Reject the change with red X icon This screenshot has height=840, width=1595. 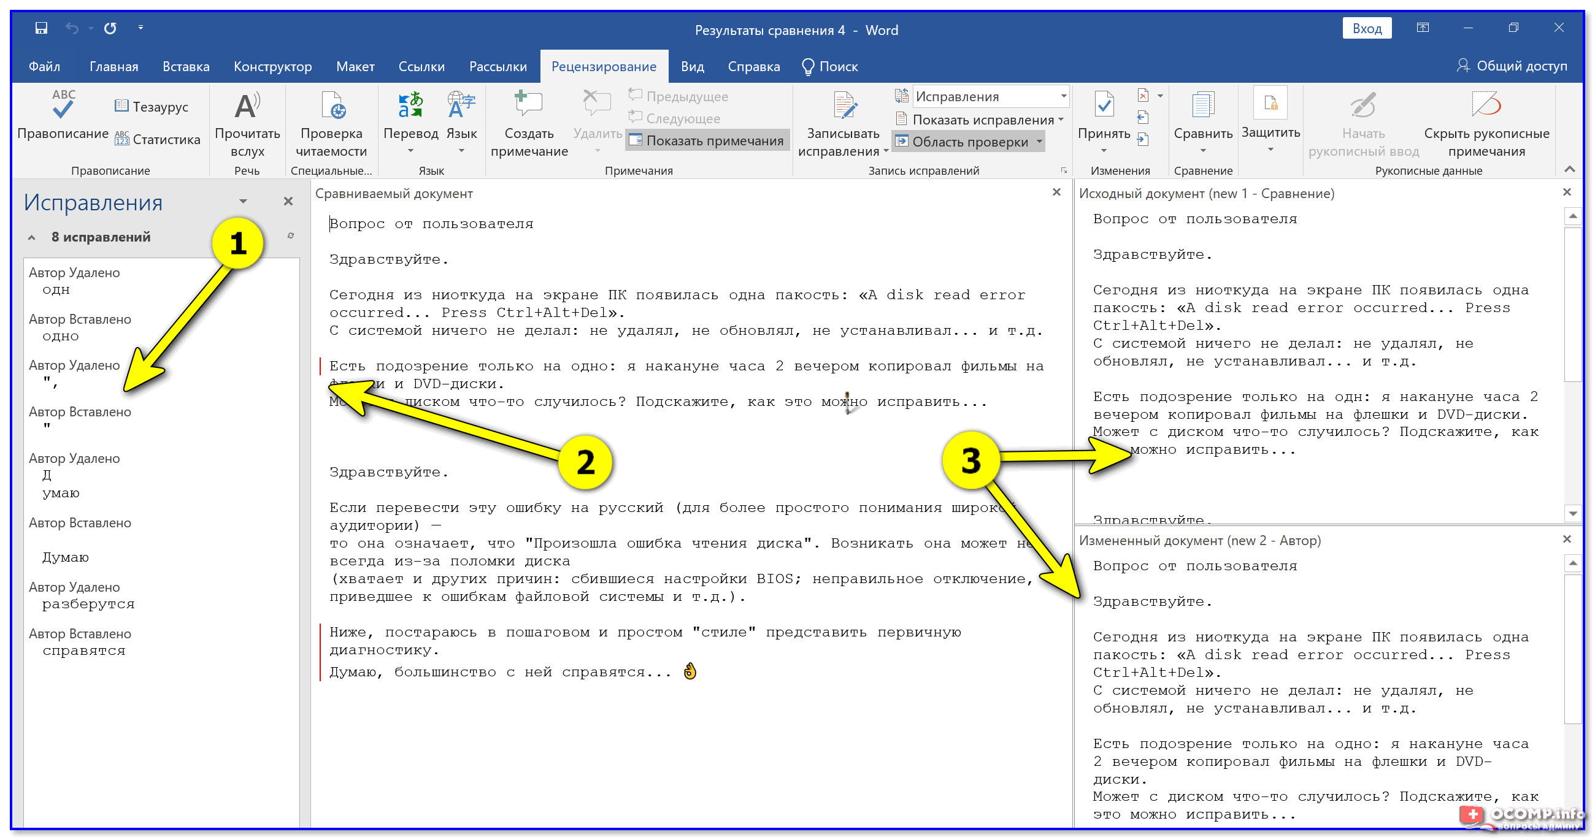click(1143, 96)
